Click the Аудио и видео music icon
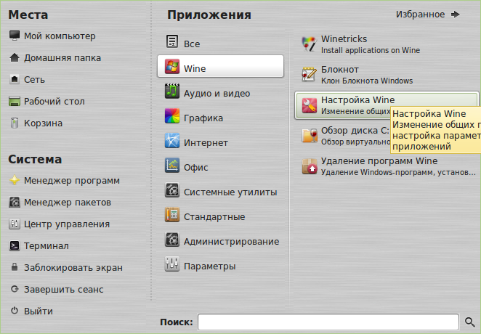Image resolution: width=481 pixels, height=334 pixels. point(172,91)
